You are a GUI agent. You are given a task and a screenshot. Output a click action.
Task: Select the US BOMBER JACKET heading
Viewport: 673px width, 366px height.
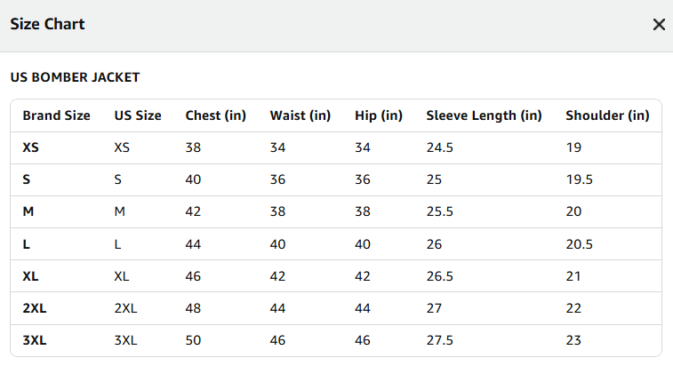click(x=75, y=77)
